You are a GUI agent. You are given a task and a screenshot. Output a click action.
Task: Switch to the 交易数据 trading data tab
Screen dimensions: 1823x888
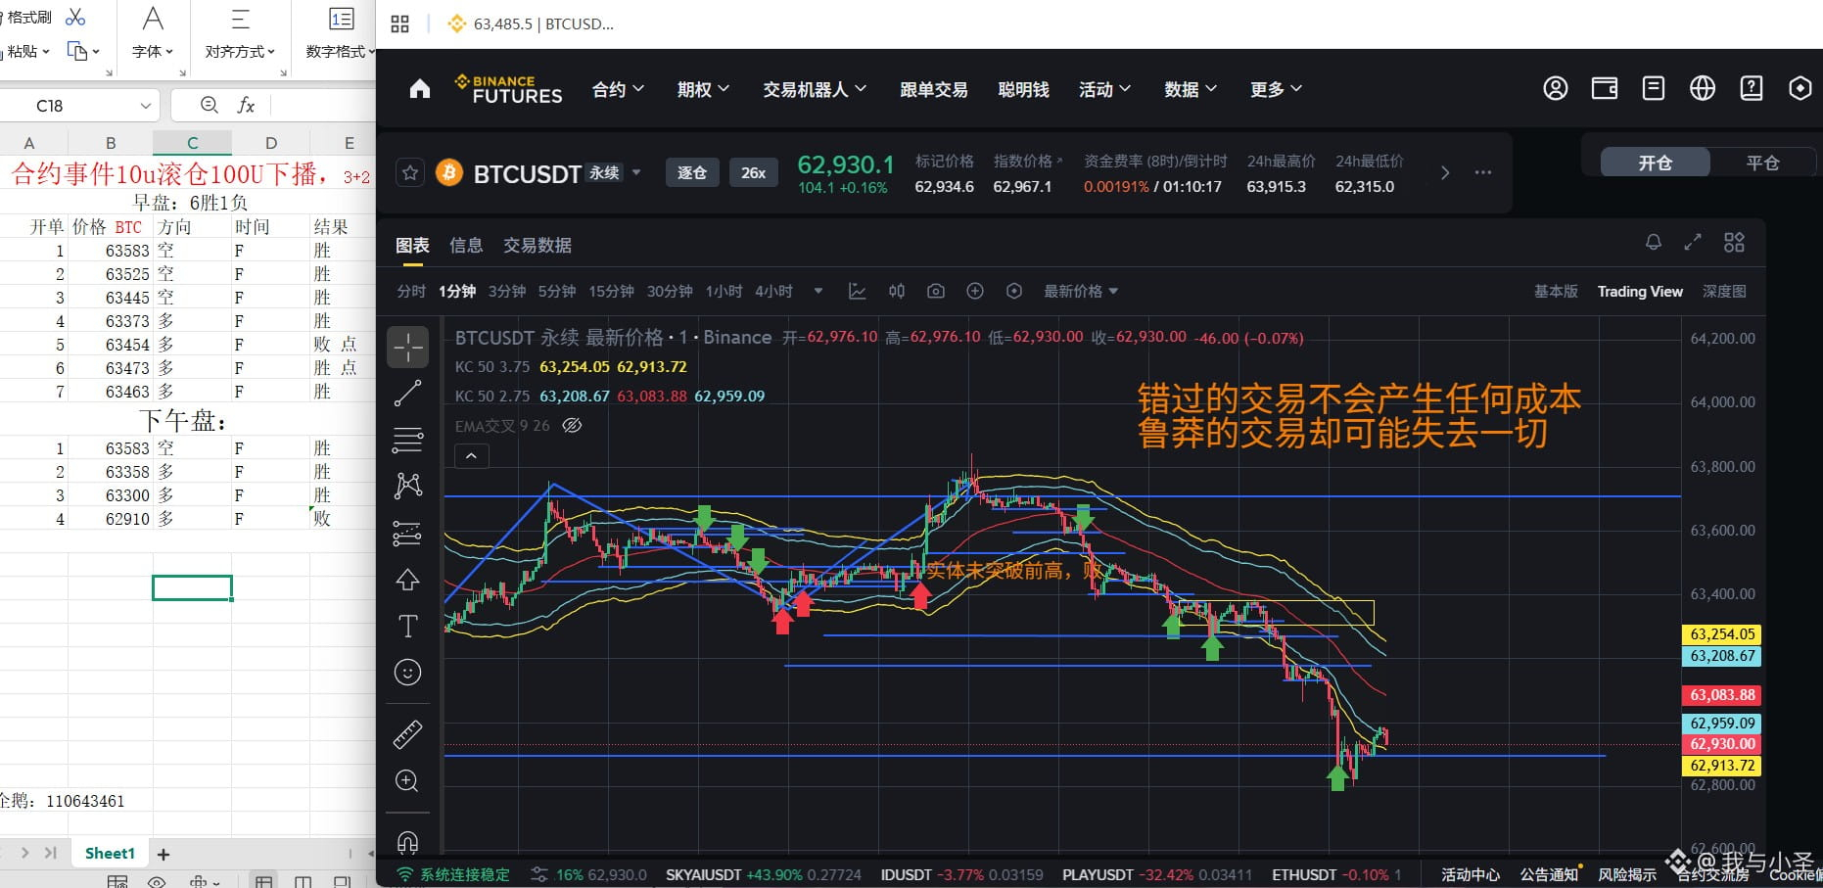[538, 245]
